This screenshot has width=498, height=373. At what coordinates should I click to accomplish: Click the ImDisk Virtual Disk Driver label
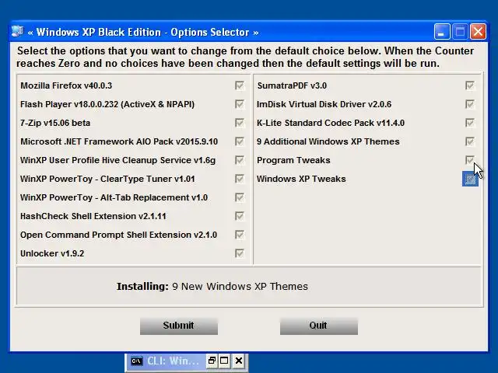324,104
